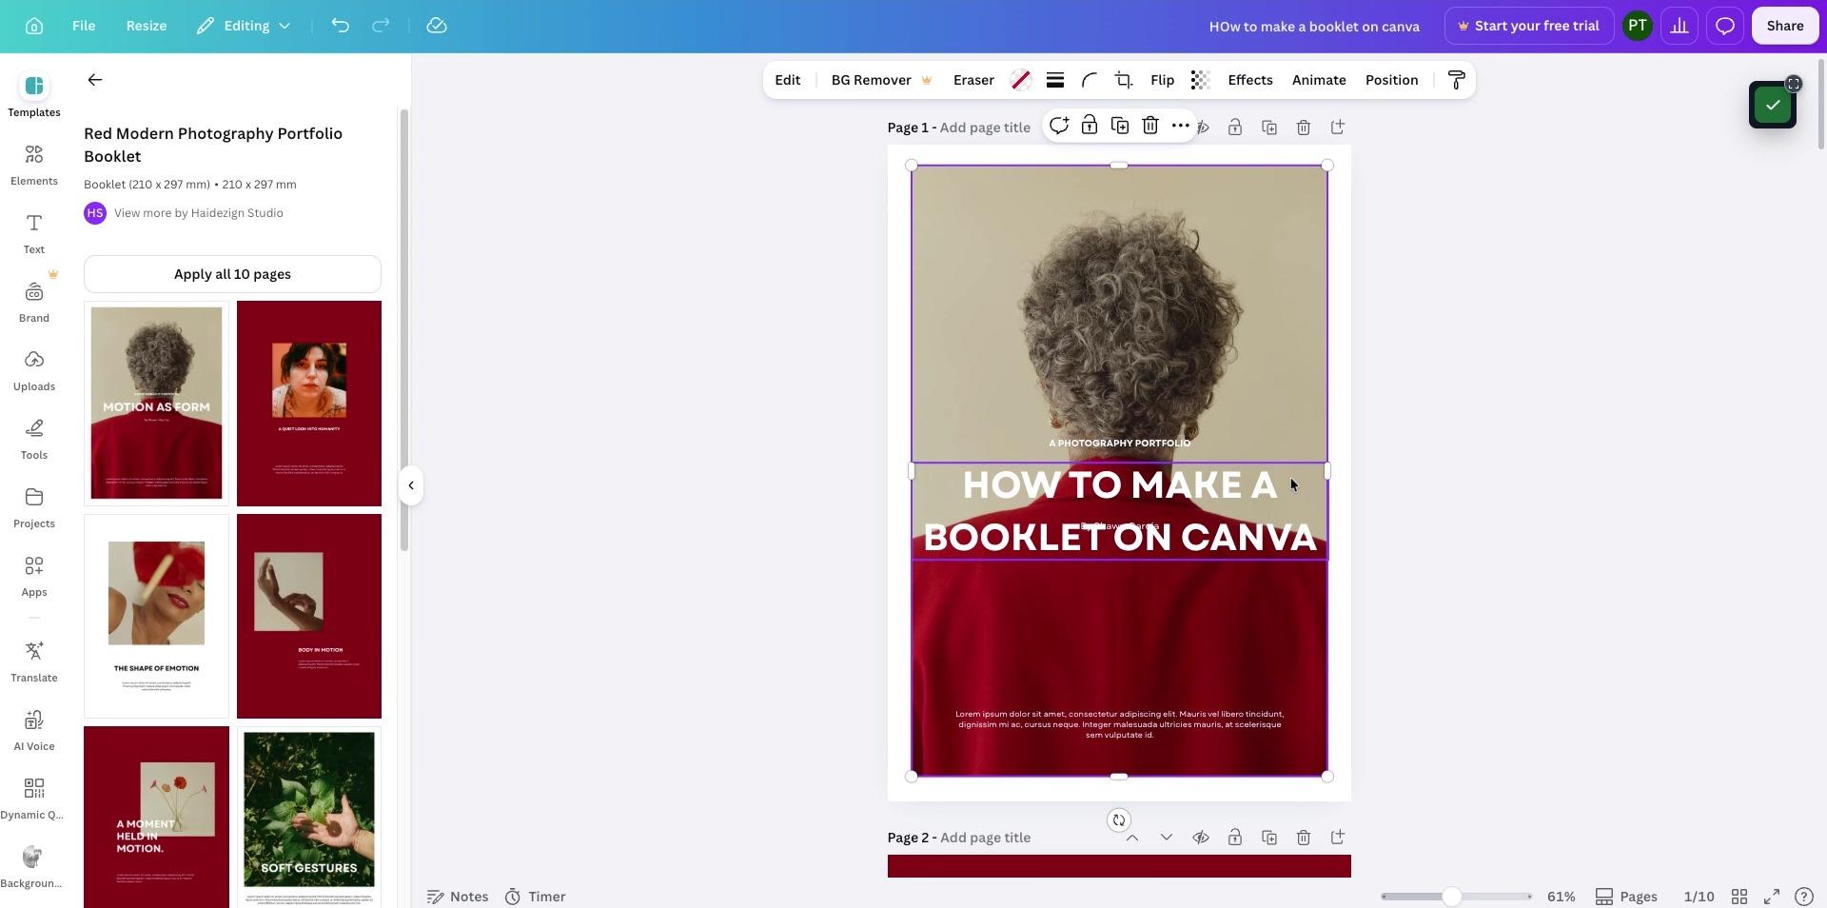Open the Elements panel
This screenshot has height=908, width=1827.
[34, 165]
